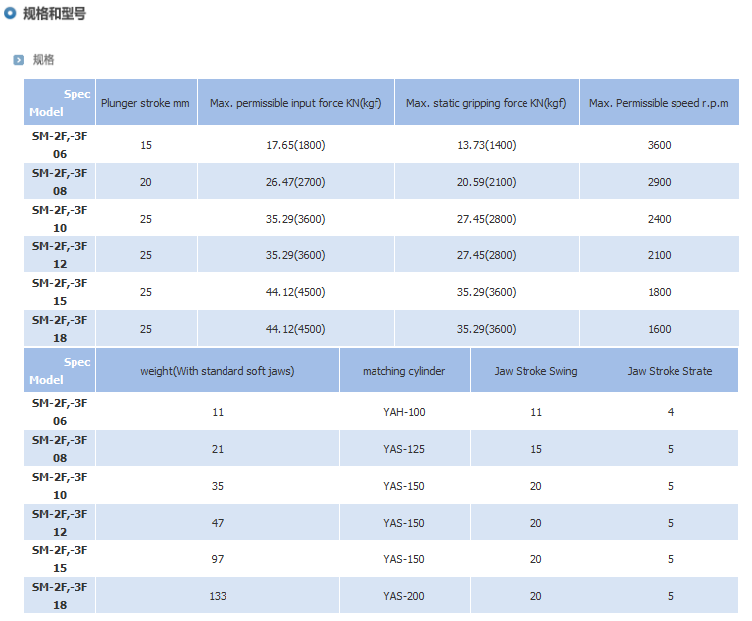Select the matching cylinder column header
Viewport: 752px width, 621px height.
click(403, 371)
